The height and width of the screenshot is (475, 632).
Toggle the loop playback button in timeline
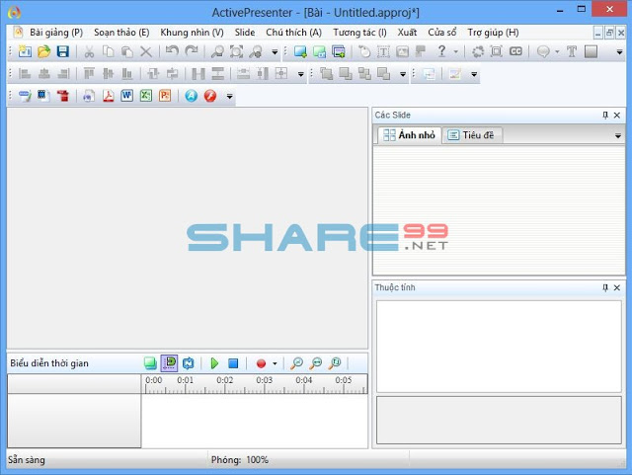tap(189, 363)
